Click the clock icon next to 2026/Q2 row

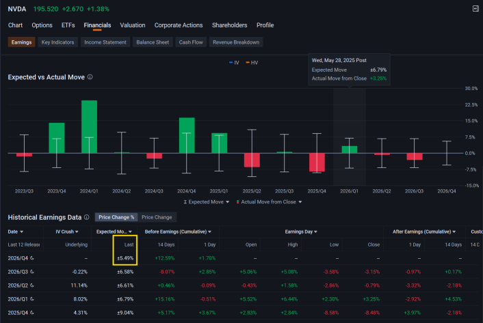click(32, 285)
